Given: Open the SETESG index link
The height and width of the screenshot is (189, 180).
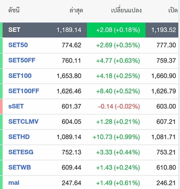Looking at the screenshot, I should [21, 152].
